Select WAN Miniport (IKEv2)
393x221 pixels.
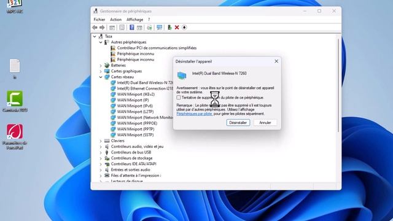coord(136,94)
